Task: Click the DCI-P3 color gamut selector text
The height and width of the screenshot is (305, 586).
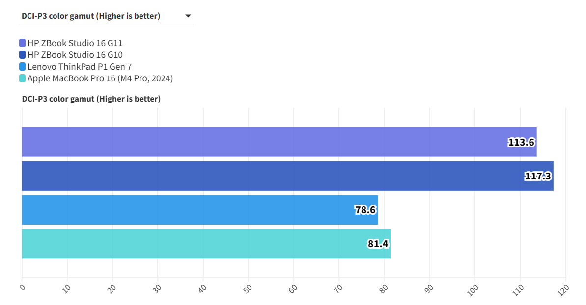Action: [x=91, y=16]
